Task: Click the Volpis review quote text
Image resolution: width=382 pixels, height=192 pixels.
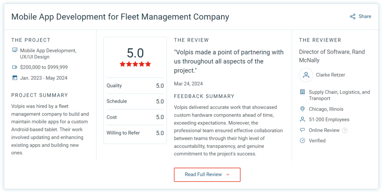Action: tap(228, 61)
